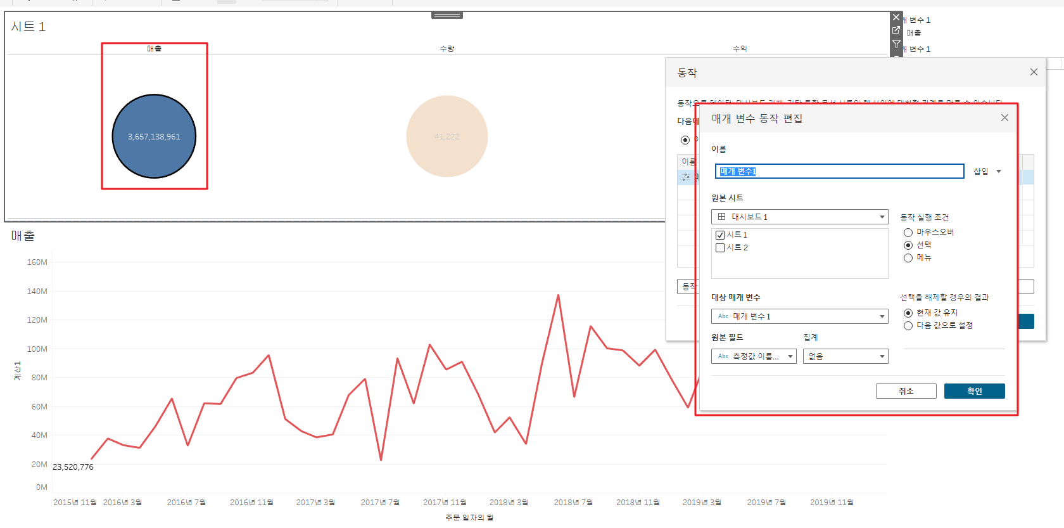Image resolution: width=1064 pixels, height=528 pixels.
Task: Click the 원본 시트 label
Action: [727, 198]
